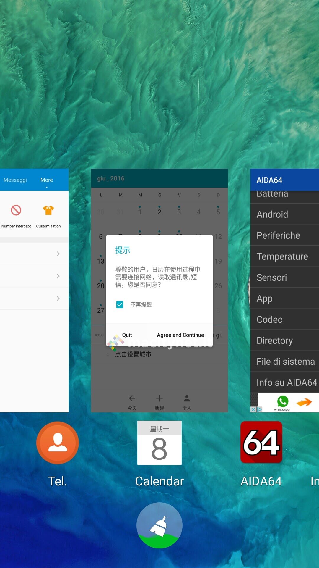
Task: Open Sensori in AIDA64 menu
Action: tap(285, 277)
